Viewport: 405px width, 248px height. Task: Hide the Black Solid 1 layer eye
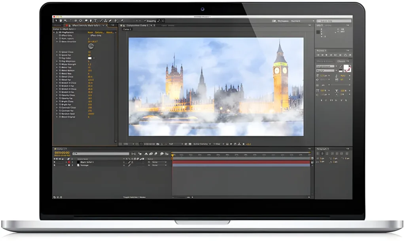(54, 162)
